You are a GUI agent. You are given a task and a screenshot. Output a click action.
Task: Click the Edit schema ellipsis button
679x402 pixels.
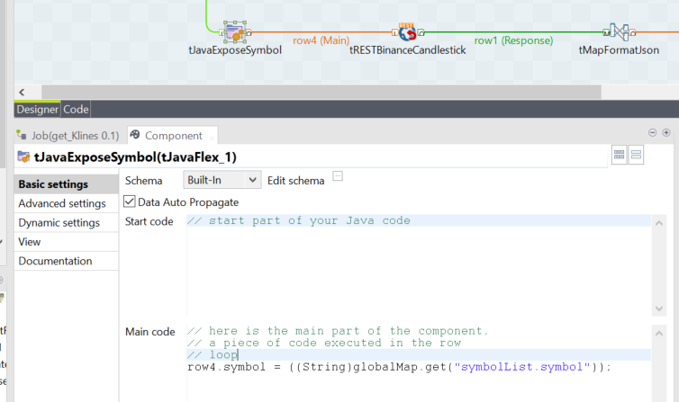pos(338,176)
